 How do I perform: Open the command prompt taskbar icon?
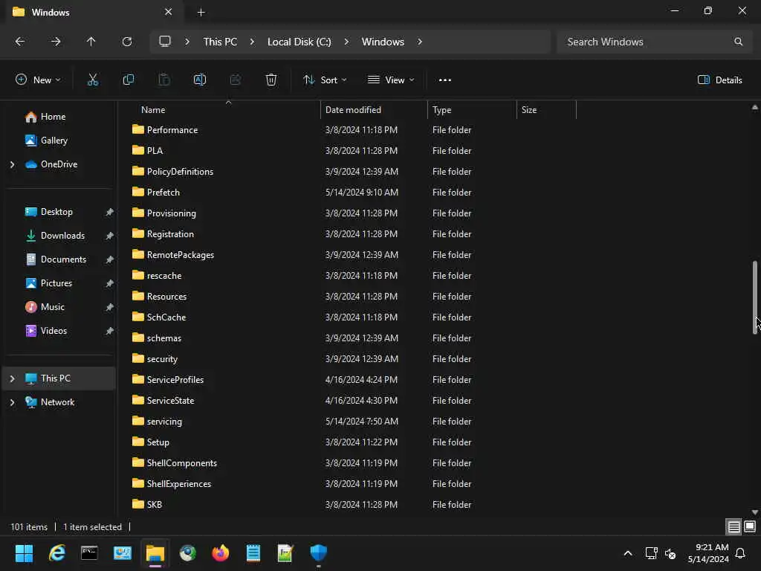89,553
